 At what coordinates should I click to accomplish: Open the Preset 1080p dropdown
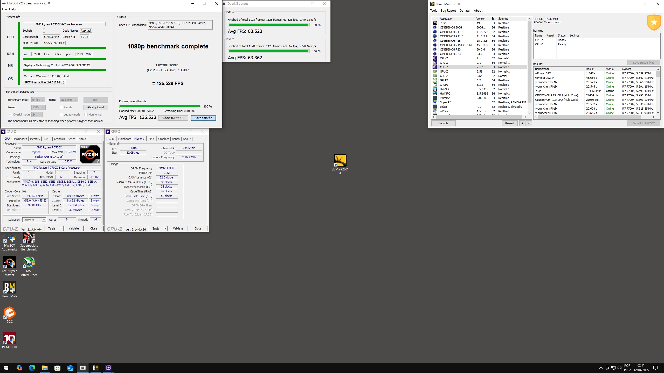pos(38,107)
